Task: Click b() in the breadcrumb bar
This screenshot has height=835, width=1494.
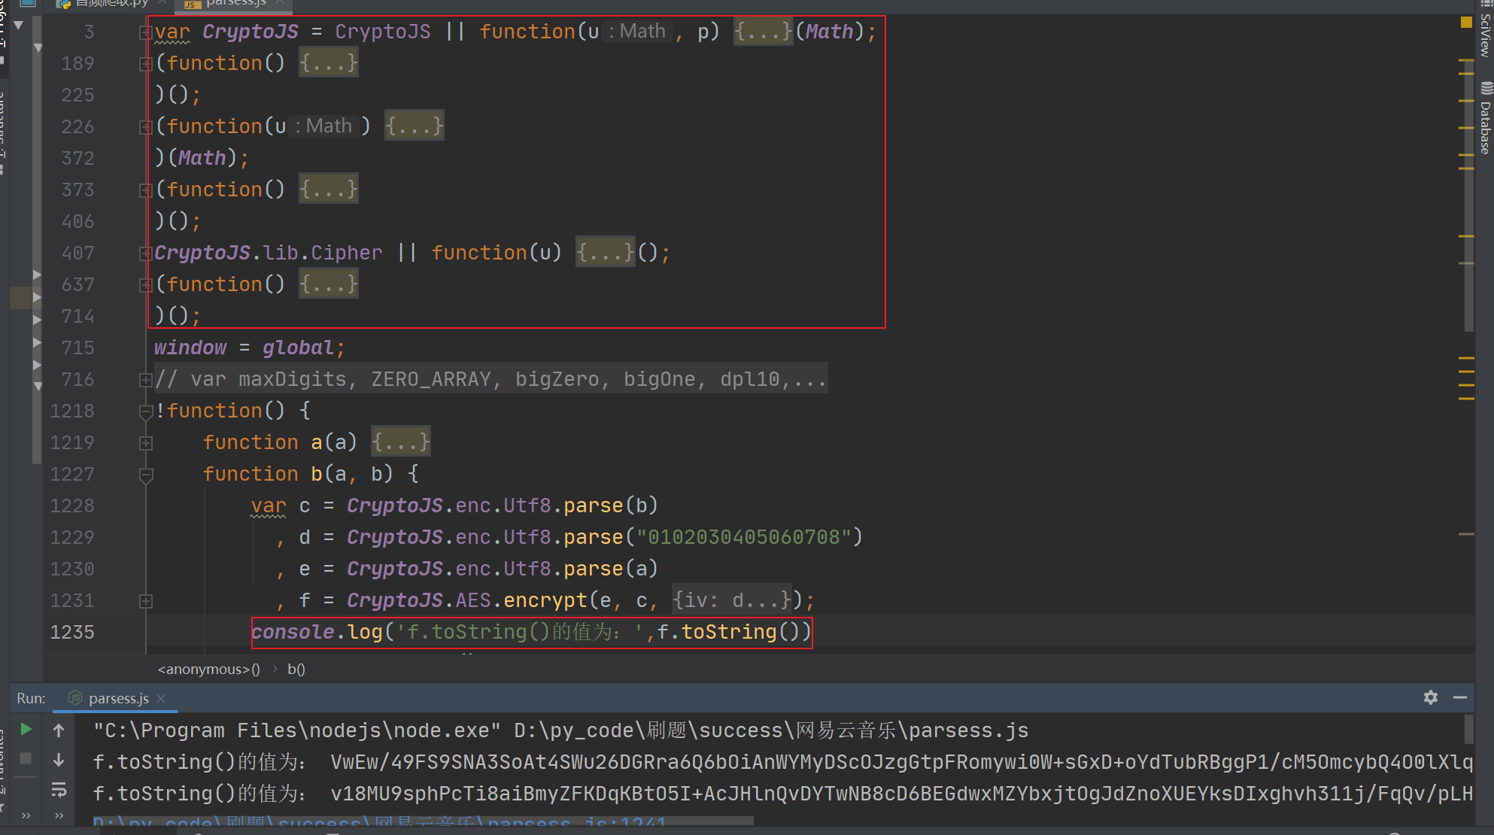Action: (x=296, y=670)
